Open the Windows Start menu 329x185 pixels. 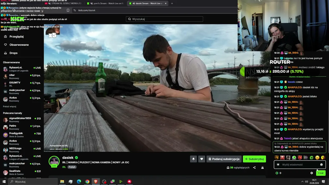click(4, 182)
